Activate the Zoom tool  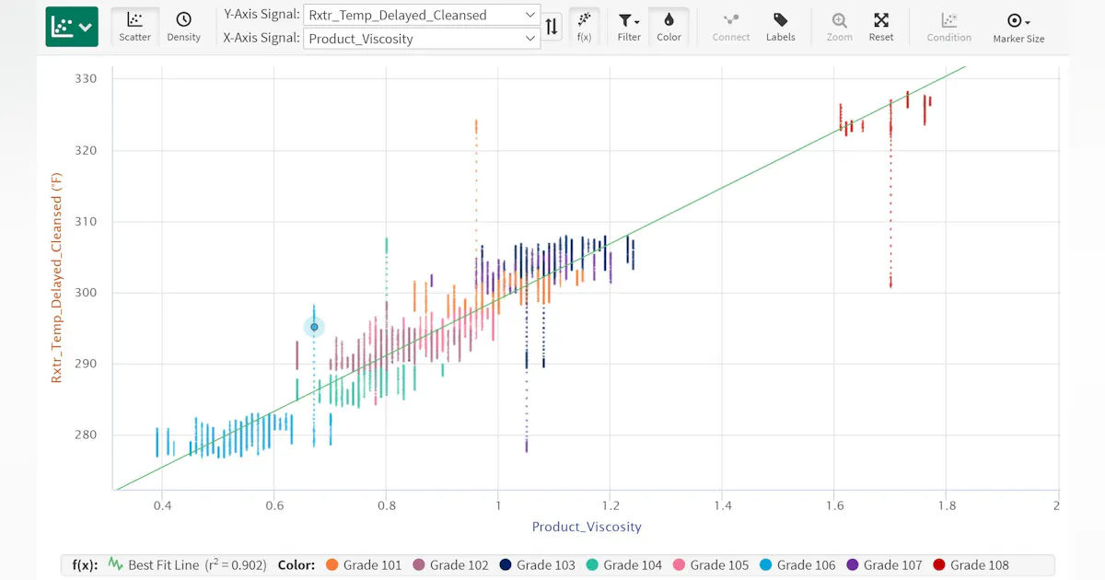point(839,27)
